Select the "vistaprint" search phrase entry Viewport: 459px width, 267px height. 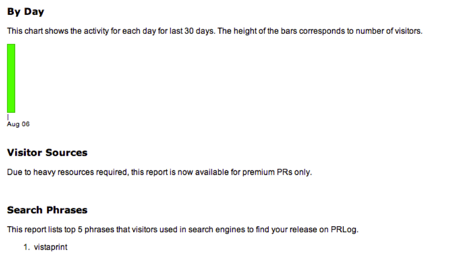tap(50, 247)
